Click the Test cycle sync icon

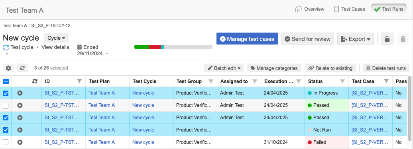point(6,47)
